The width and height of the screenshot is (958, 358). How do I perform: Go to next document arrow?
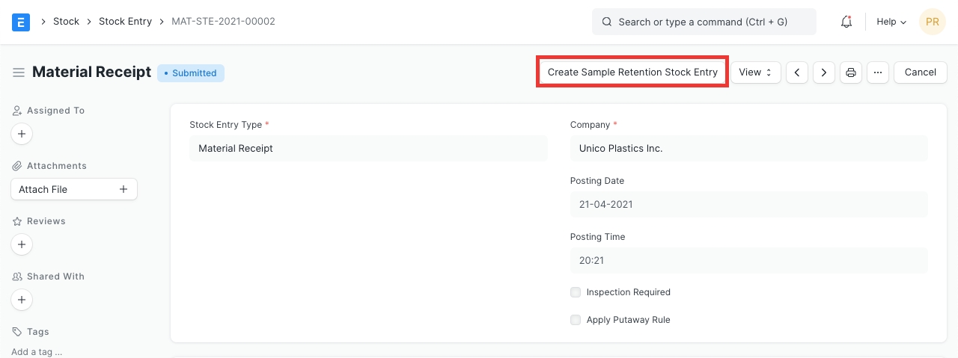(824, 72)
